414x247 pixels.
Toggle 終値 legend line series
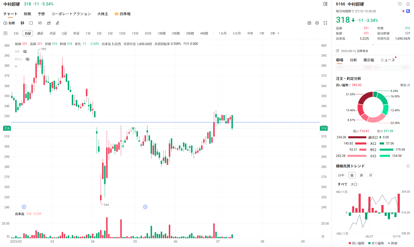[393, 243]
